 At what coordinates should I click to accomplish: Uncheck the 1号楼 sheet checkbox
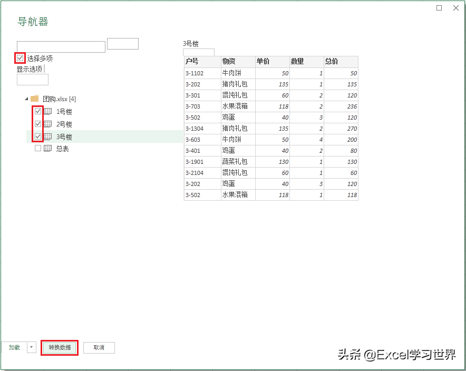pos(38,111)
